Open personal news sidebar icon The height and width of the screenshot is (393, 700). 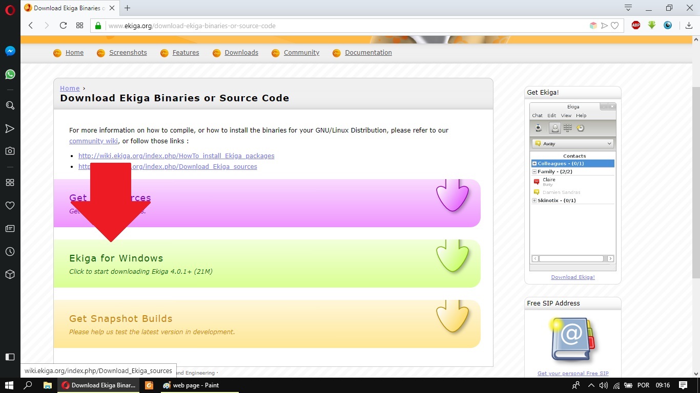click(10, 228)
